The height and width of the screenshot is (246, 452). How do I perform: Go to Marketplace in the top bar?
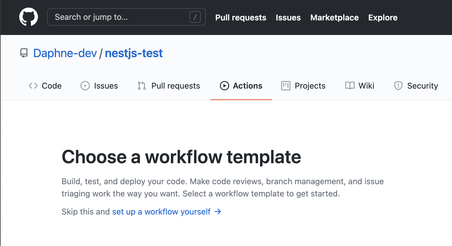tap(334, 17)
